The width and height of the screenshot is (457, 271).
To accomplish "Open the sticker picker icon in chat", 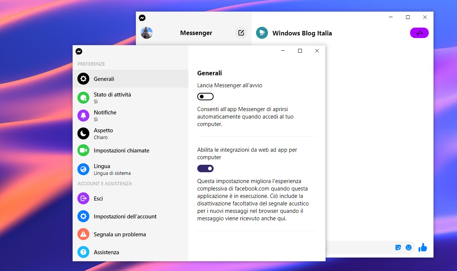I will [398, 248].
